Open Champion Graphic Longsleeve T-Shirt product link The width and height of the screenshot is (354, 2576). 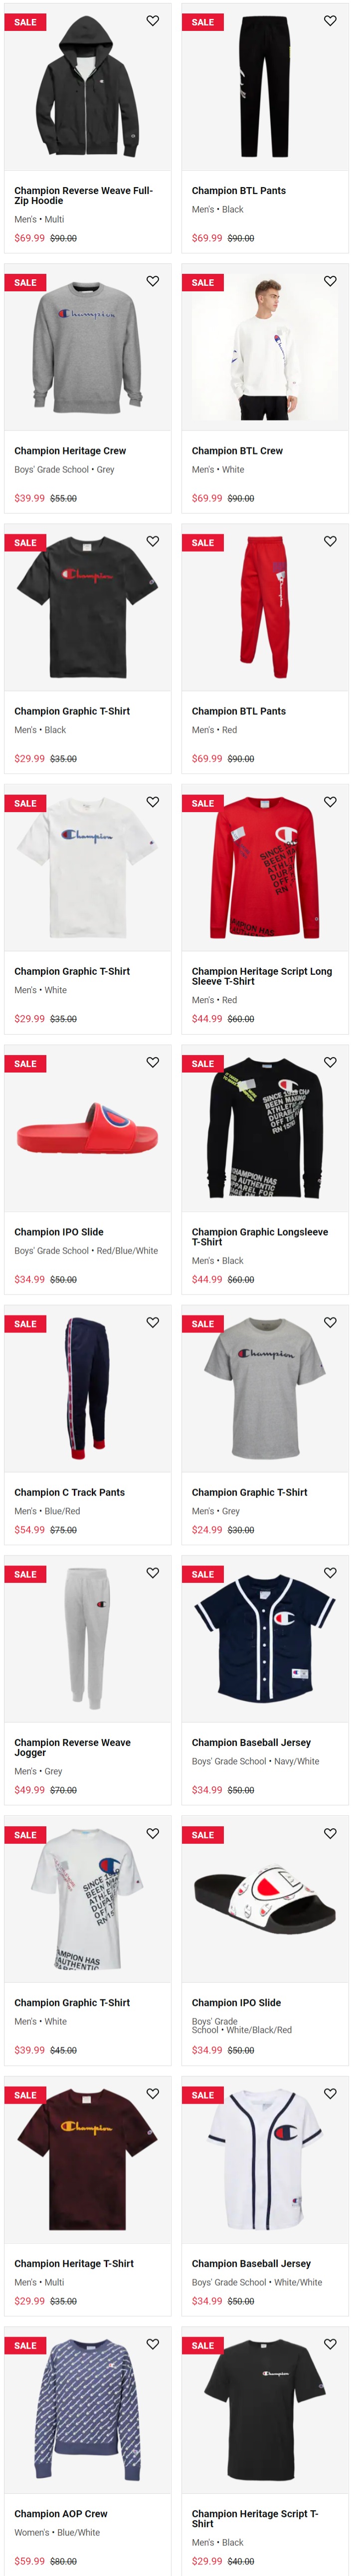pyautogui.click(x=260, y=1237)
